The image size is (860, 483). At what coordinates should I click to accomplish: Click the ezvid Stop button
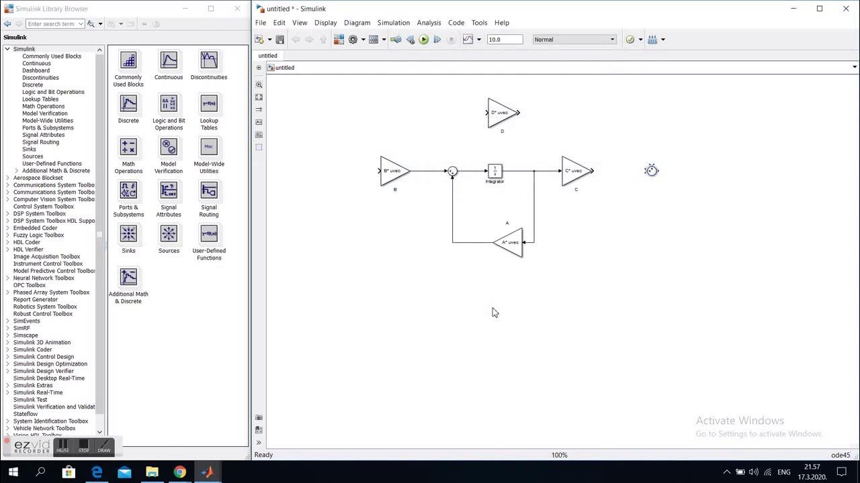pyautogui.click(x=83, y=446)
